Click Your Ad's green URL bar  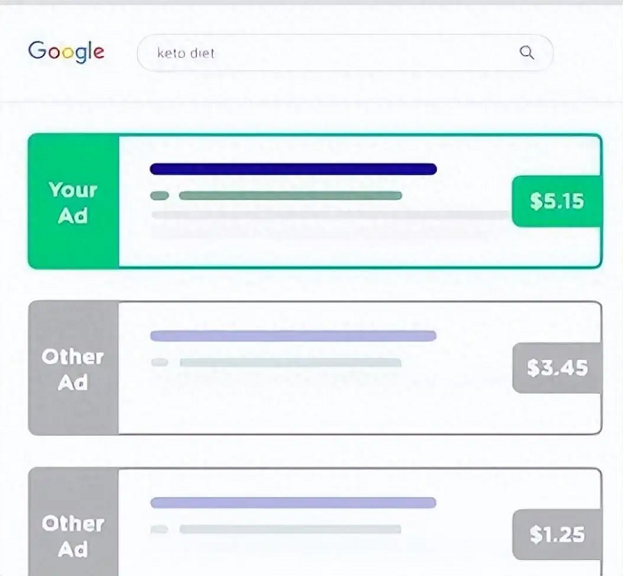(x=290, y=196)
